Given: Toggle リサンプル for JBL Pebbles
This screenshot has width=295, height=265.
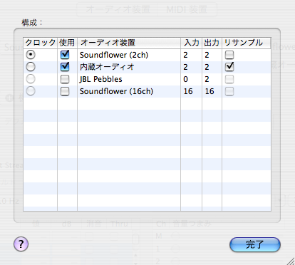Looking at the screenshot, I should tap(229, 79).
